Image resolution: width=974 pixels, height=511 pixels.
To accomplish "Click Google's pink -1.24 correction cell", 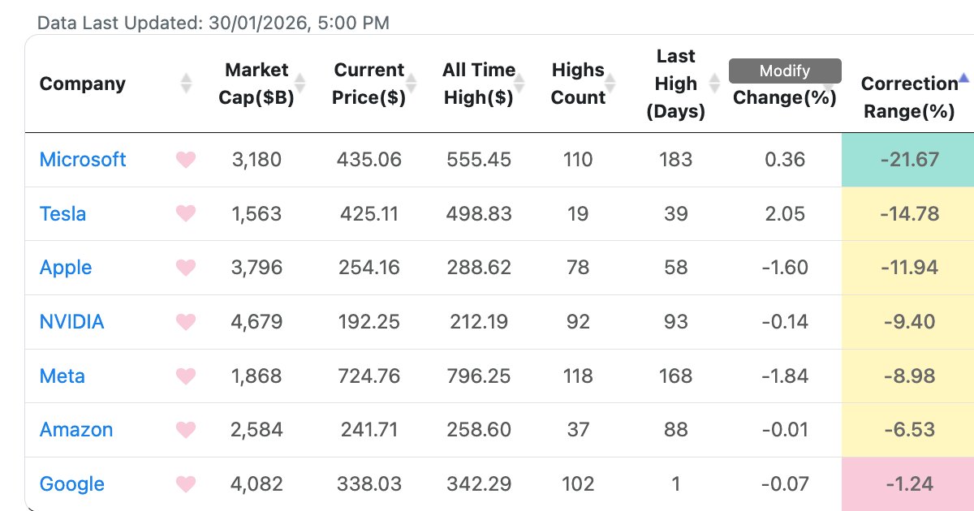I will coord(908,484).
